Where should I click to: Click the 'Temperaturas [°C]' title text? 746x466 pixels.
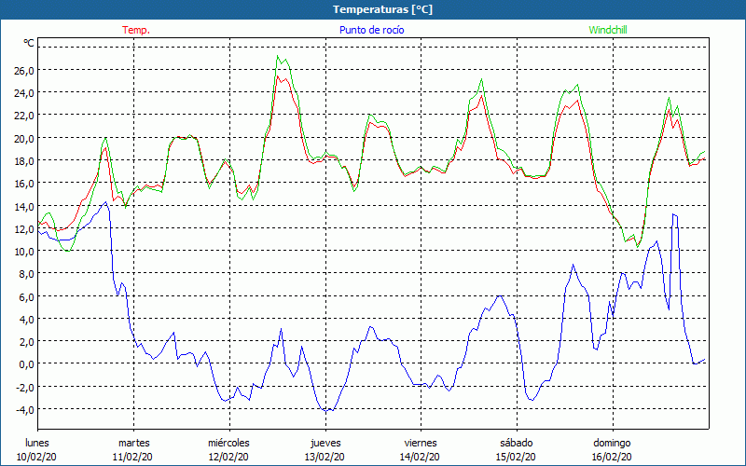pos(383,9)
